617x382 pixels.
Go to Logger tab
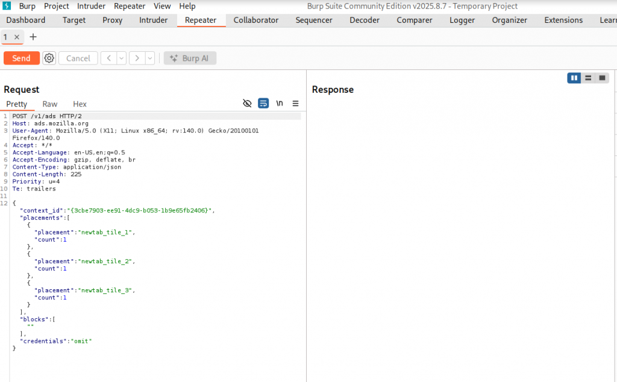[x=462, y=20]
